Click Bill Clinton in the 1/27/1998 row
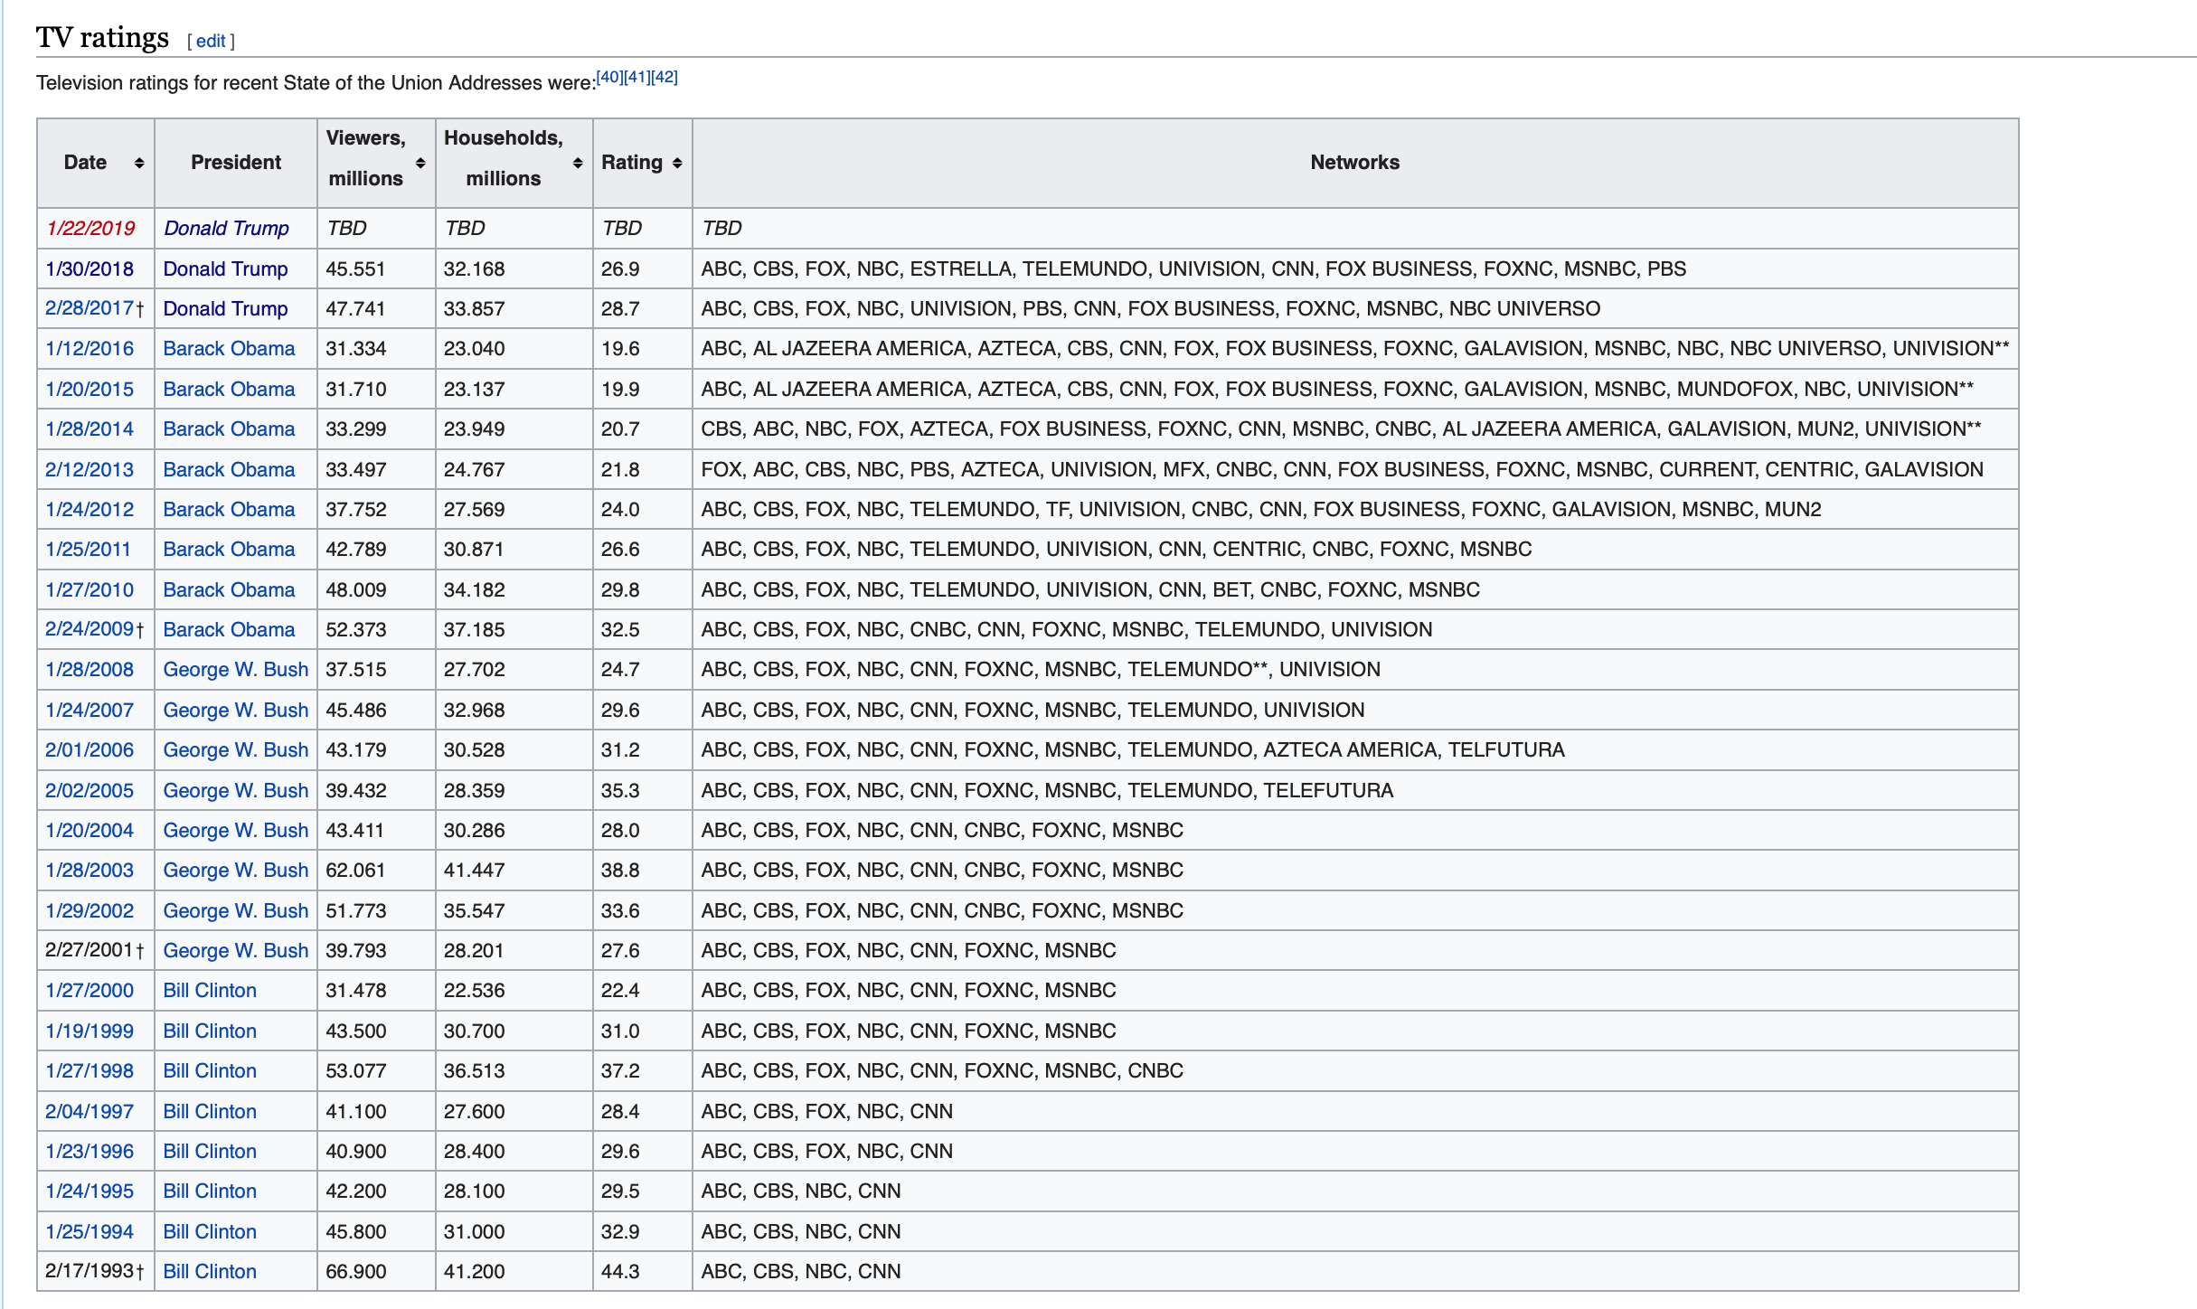The image size is (2197, 1309). (210, 1070)
